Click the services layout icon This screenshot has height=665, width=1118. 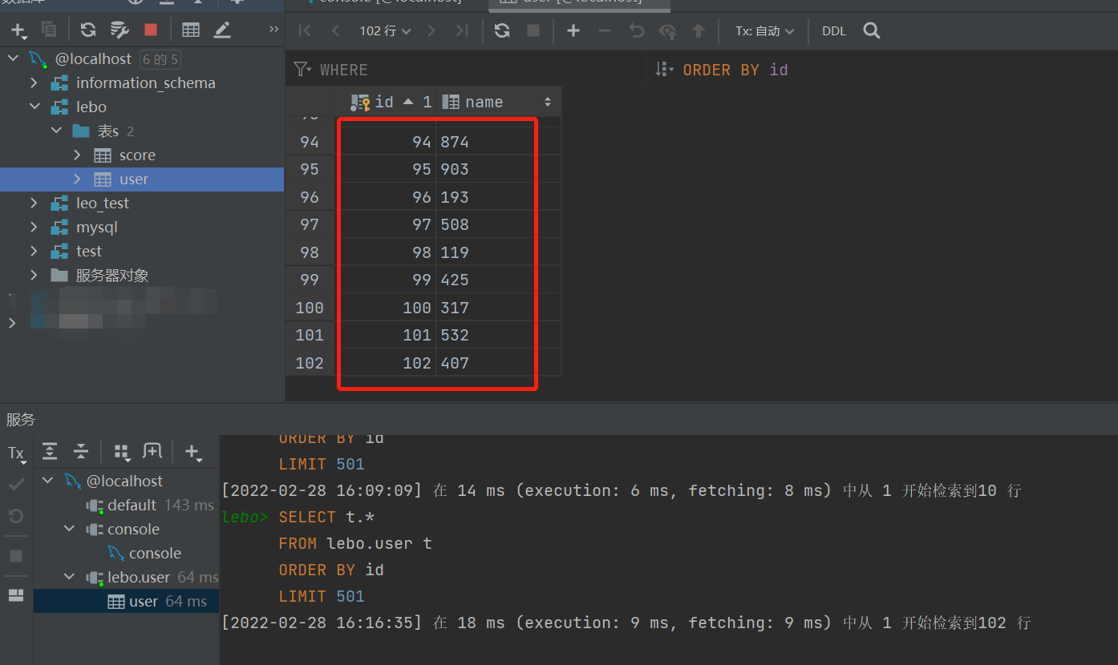[16, 594]
